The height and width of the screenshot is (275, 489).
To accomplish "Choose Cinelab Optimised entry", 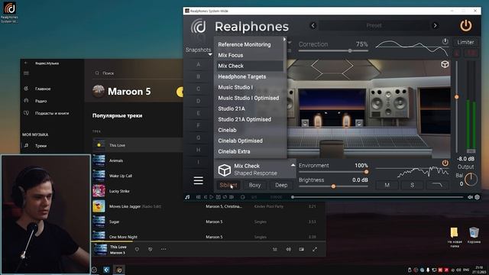I will pyautogui.click(x=240, y=141).
